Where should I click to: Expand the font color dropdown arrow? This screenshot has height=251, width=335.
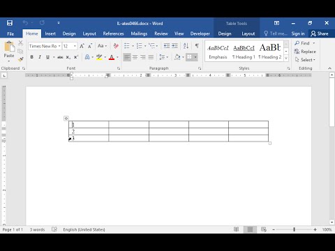tap(117, 57)
